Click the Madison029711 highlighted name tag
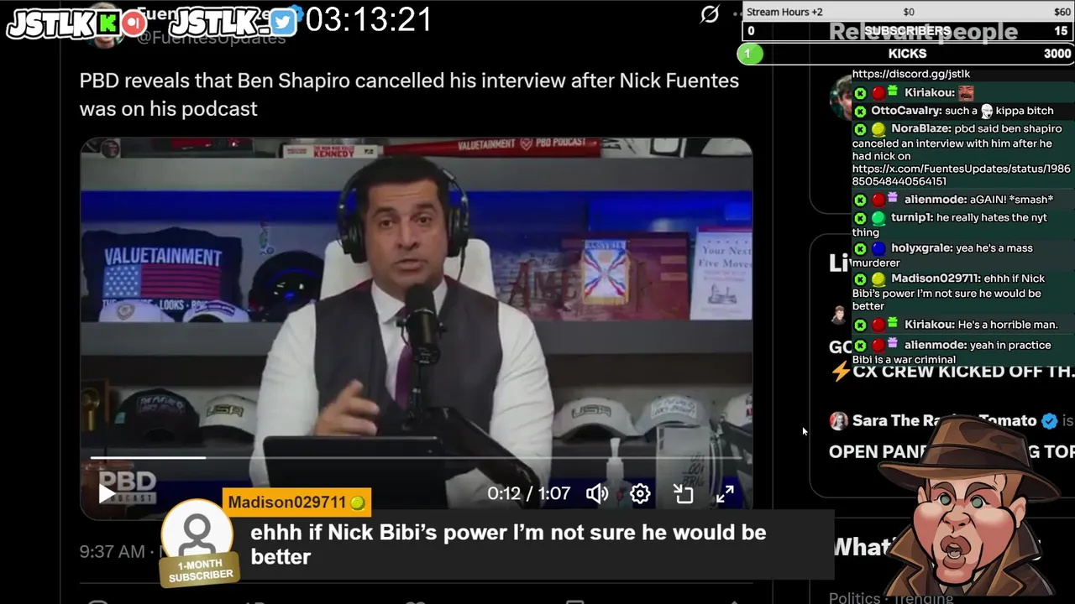 [x=296, y=502]
